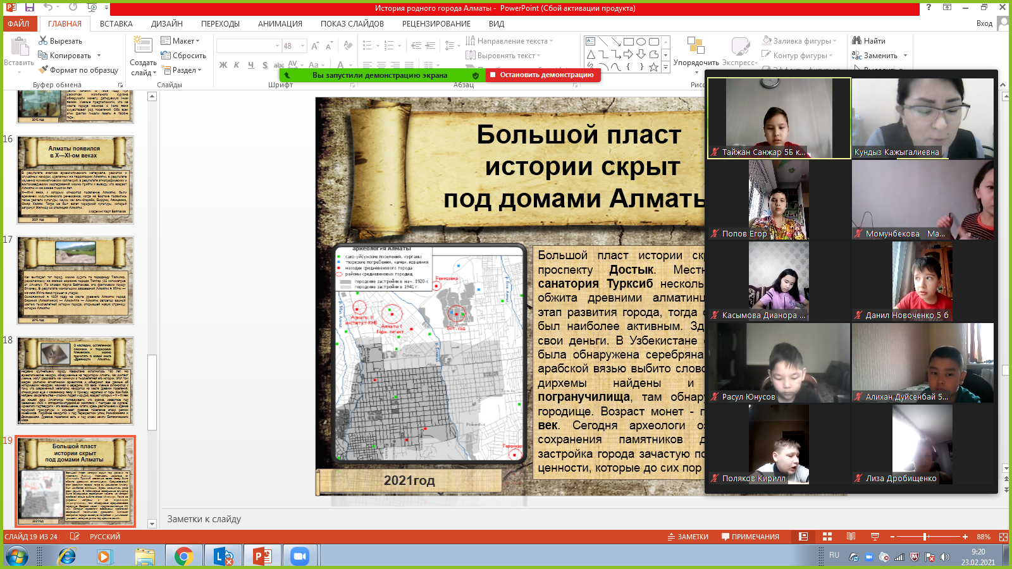1012x569 pixels.
Task: Switch to the Анимация ribbon tab
Action: [x=280, y=24]
